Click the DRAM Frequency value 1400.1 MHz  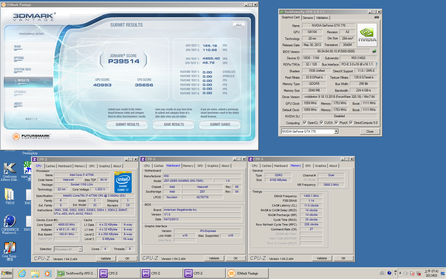click(311, 196)
